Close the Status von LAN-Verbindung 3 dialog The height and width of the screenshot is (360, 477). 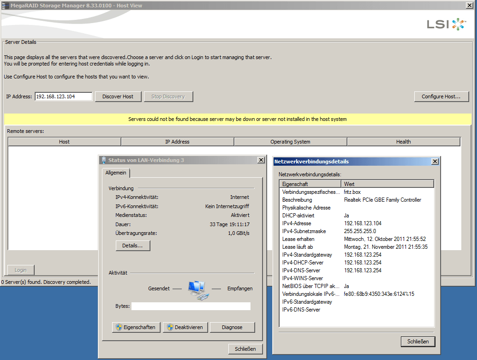coord(261,160)
